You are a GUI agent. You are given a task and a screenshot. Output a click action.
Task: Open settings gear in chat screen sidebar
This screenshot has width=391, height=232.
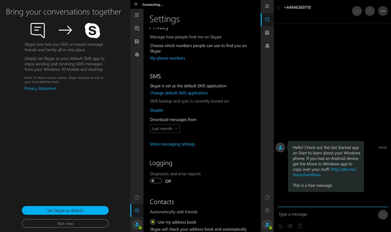tap(267, 210)
